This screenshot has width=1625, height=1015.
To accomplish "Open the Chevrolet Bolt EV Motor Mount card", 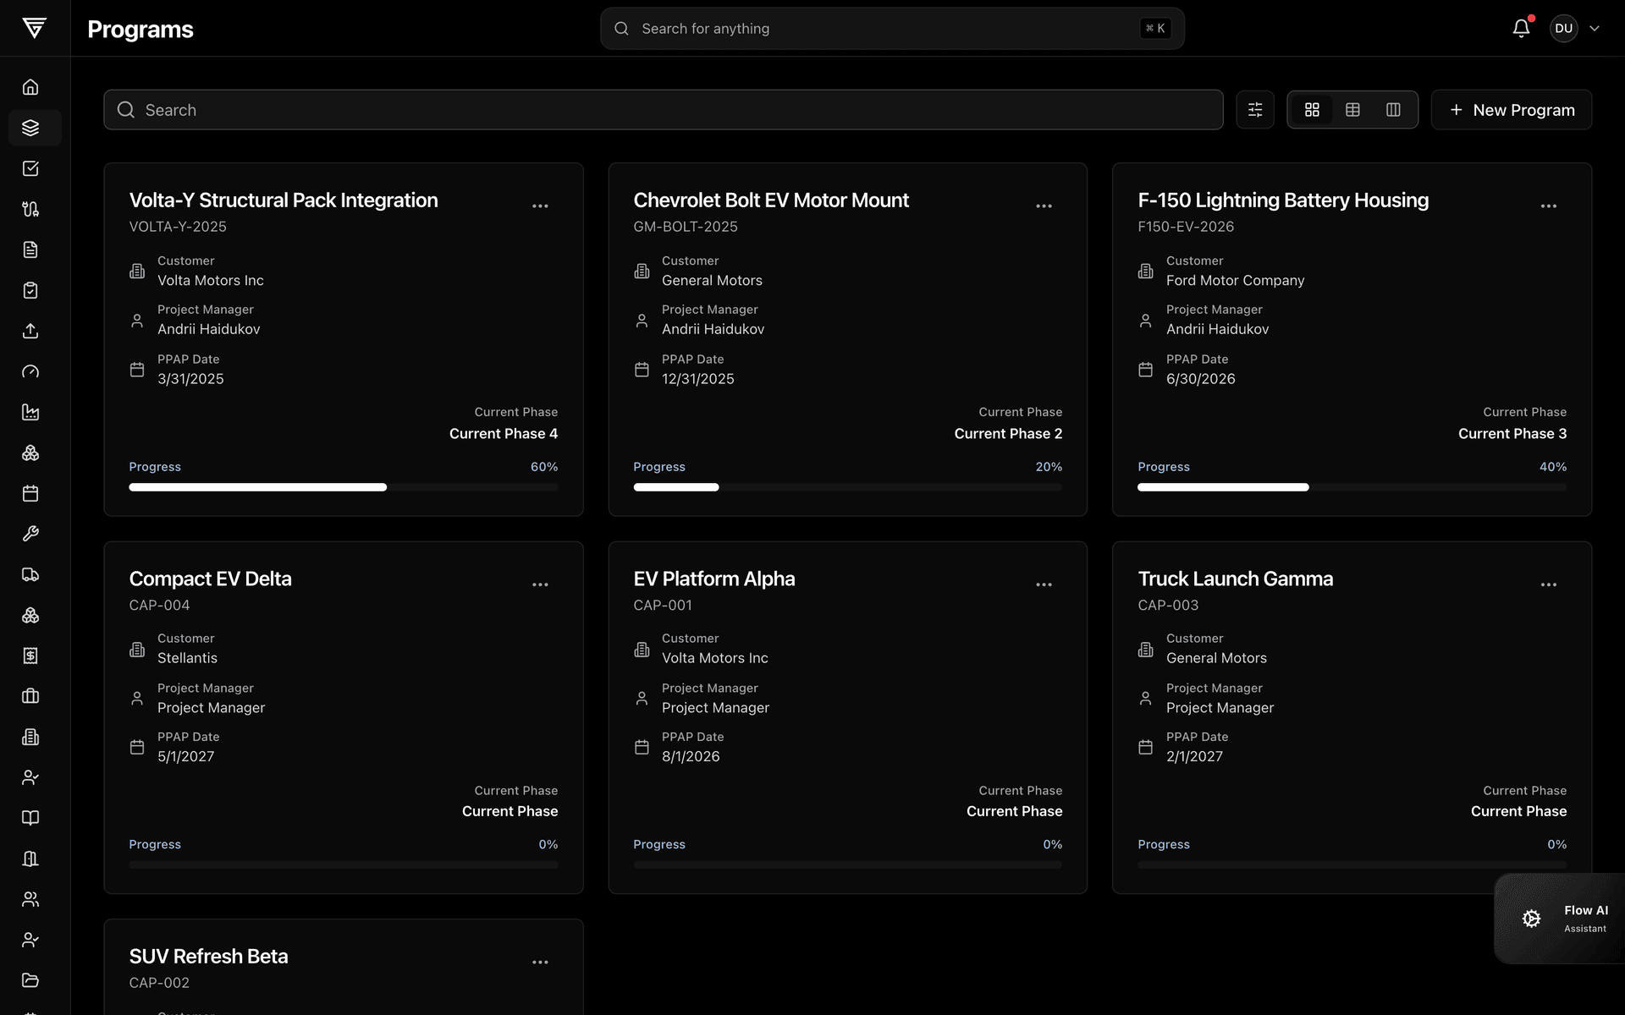I will (847, 339).
